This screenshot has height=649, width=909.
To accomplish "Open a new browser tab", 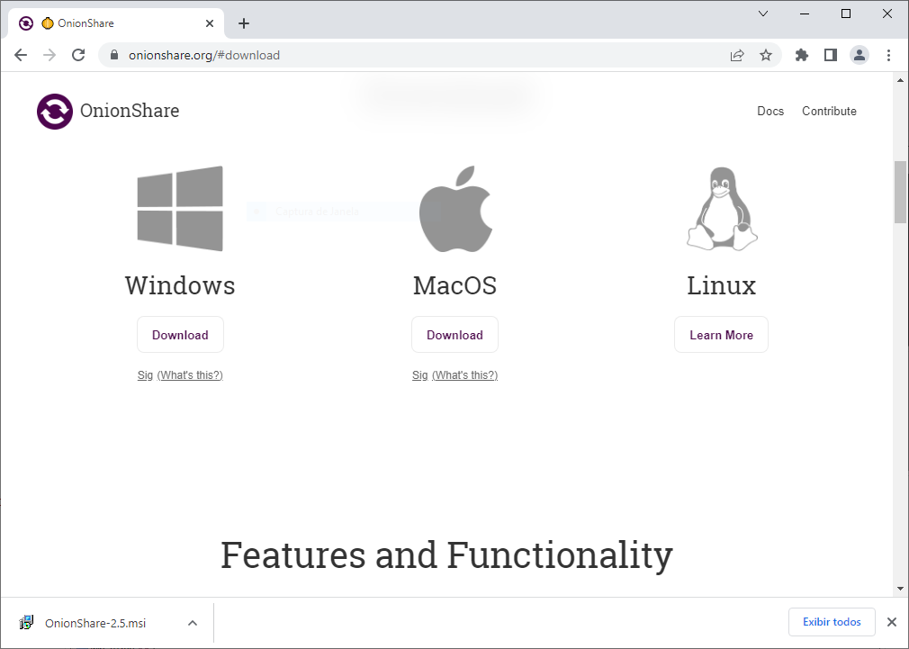I will coord(244,23).
